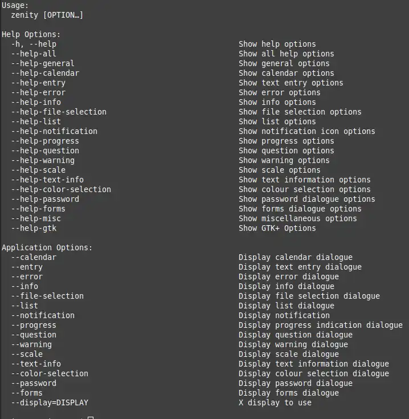Click the 'Help Options:' heading
Viewport: 409px width, 419px height.
[x=31, y=34]
